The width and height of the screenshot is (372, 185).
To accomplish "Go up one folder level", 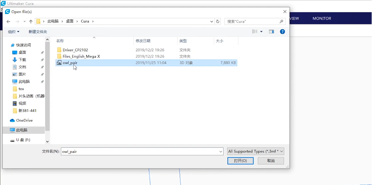I will pos(31,21).
